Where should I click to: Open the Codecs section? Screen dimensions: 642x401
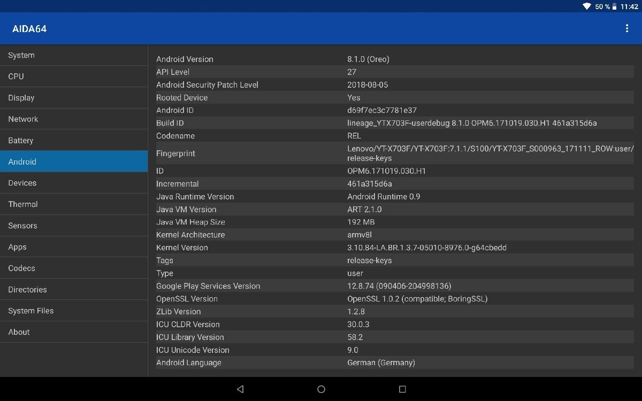[74, 268]
